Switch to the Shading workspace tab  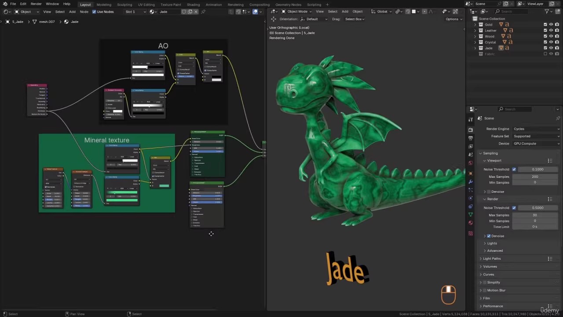pos(193,4)
